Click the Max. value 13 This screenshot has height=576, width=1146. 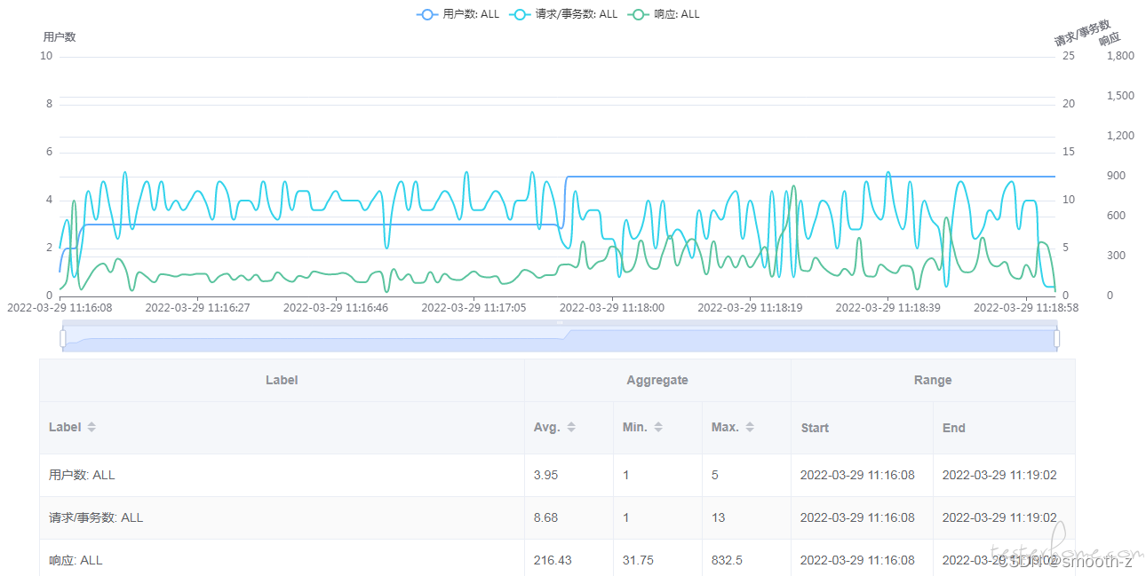point(719,517)
